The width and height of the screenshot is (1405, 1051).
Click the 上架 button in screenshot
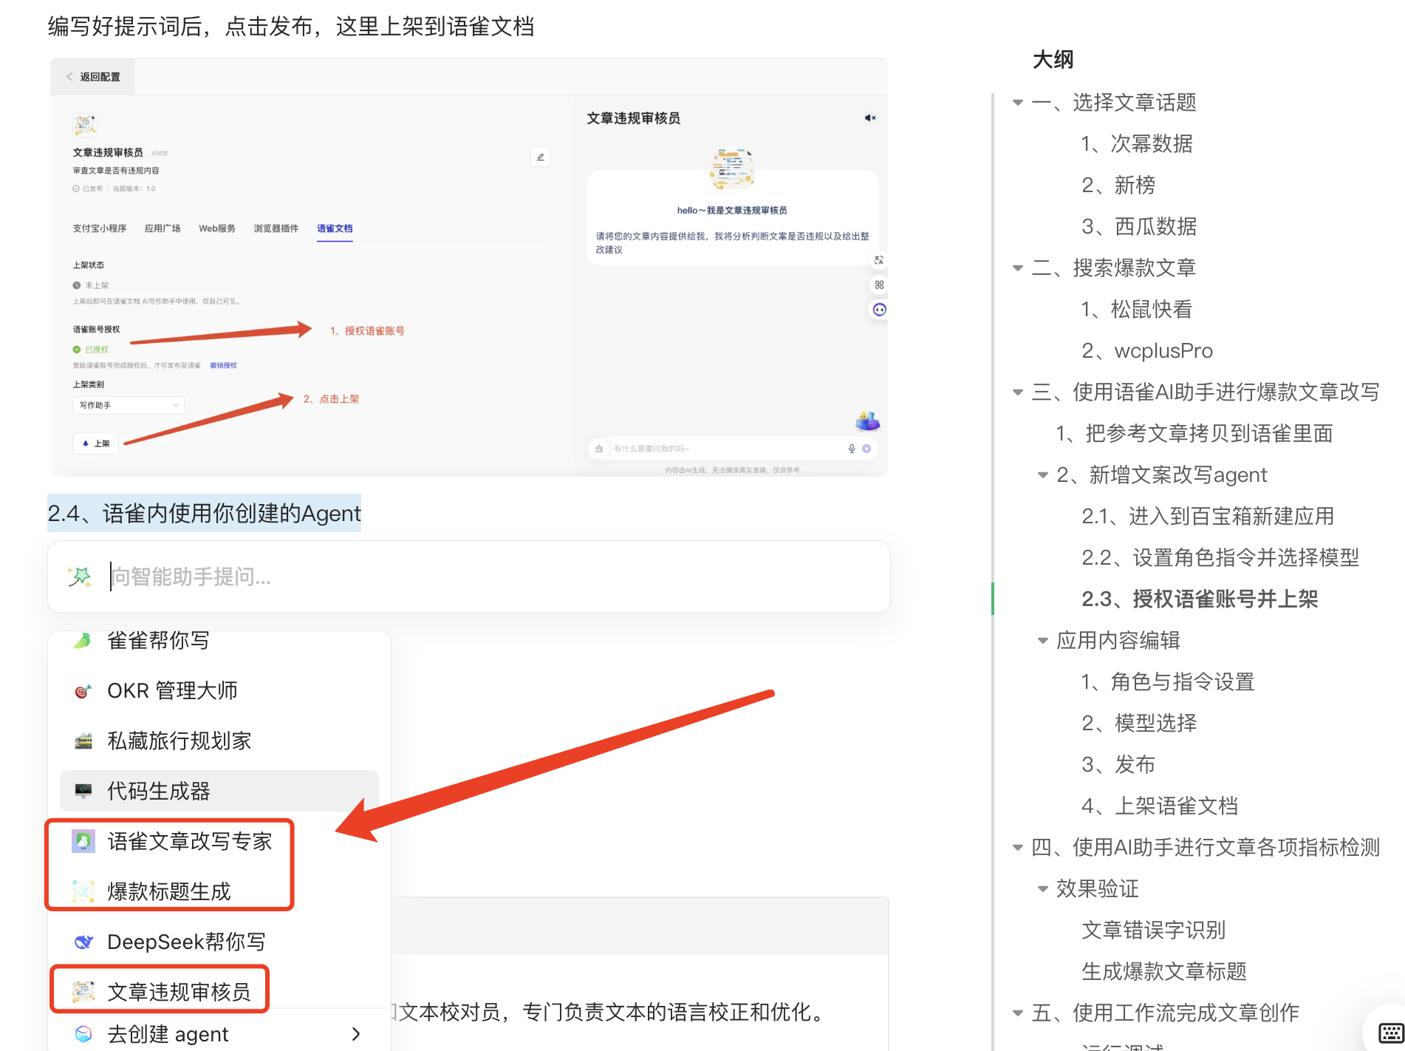(96, 443)
